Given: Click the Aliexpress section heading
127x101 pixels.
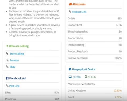Looking at the screenshot, I should coord(79,4).
